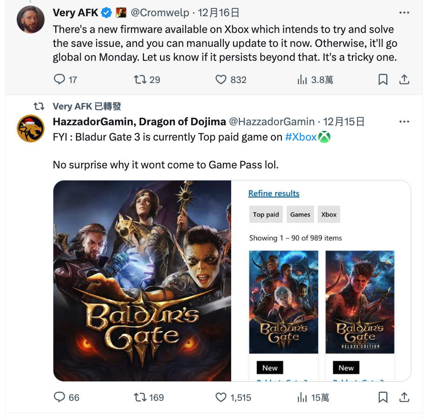Bookmark the Very AFK firmware tweet
The width and height of the screenshot is (428, 418).
pyautogui.click(x=383, y=79)
